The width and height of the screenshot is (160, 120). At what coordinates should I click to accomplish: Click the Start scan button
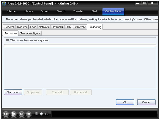[13, 92]
